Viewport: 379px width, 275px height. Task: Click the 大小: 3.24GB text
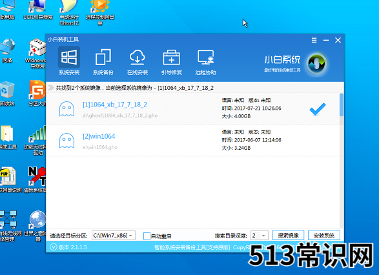pyautogui.click(x=236, y=148)
